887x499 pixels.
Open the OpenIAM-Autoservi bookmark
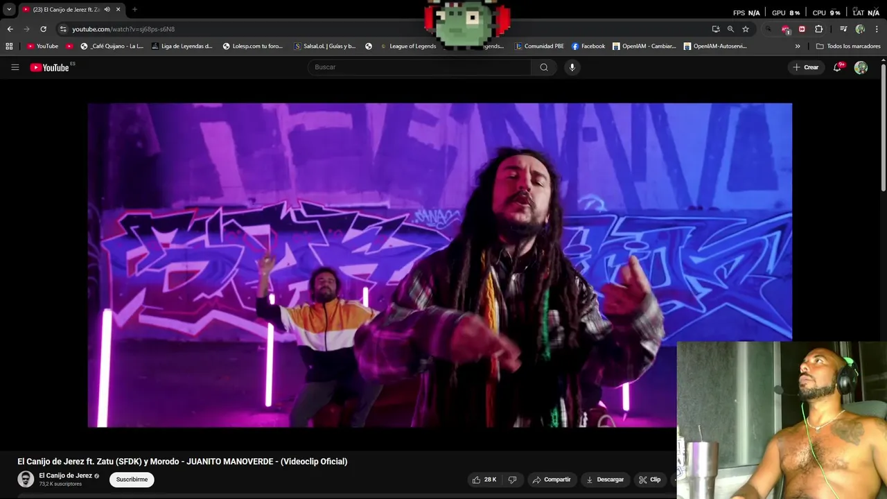715,46
